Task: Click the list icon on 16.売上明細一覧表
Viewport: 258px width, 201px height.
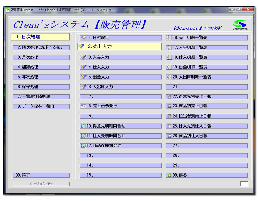Action: 169,38
